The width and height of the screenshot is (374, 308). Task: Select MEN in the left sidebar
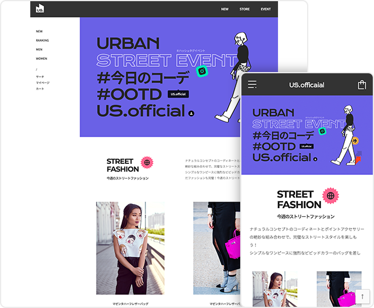[39, 49]
